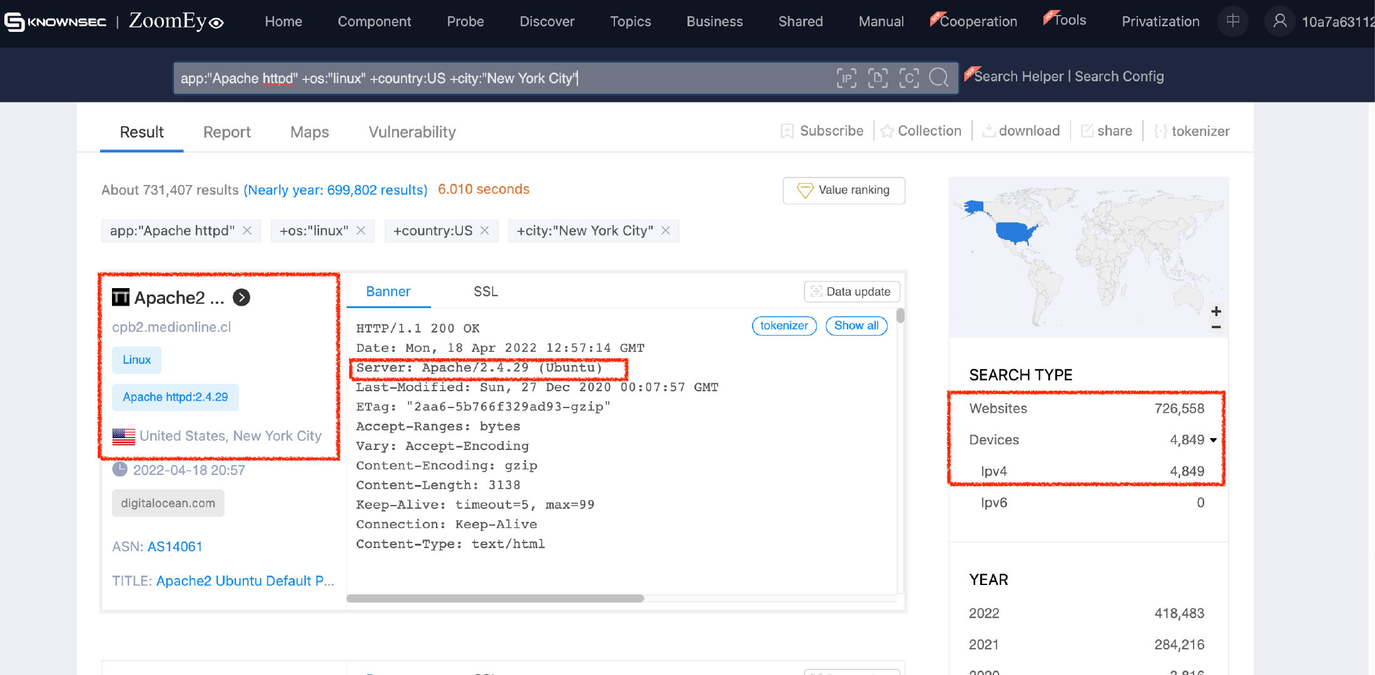Toggle Show all in the banner view

[856, 326]
